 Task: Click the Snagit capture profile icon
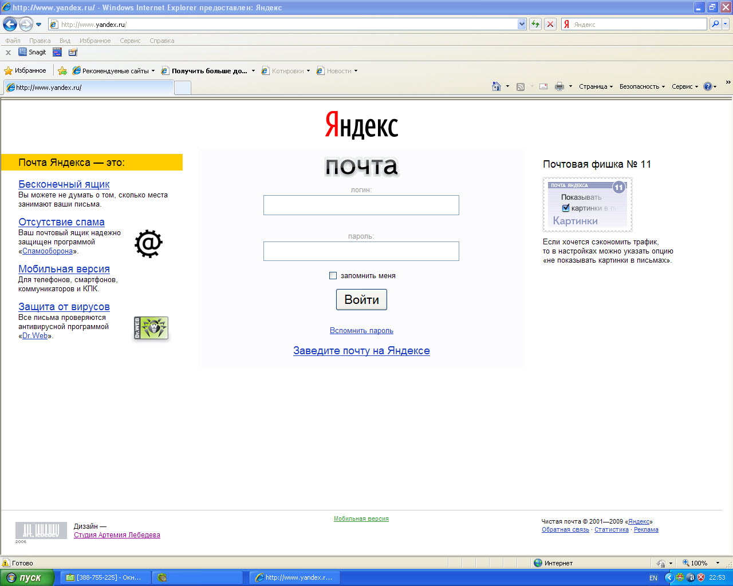click(x=73, y=52)
